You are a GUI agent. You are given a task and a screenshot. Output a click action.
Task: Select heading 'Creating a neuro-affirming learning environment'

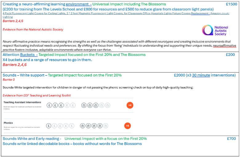[x=46, y=4]
